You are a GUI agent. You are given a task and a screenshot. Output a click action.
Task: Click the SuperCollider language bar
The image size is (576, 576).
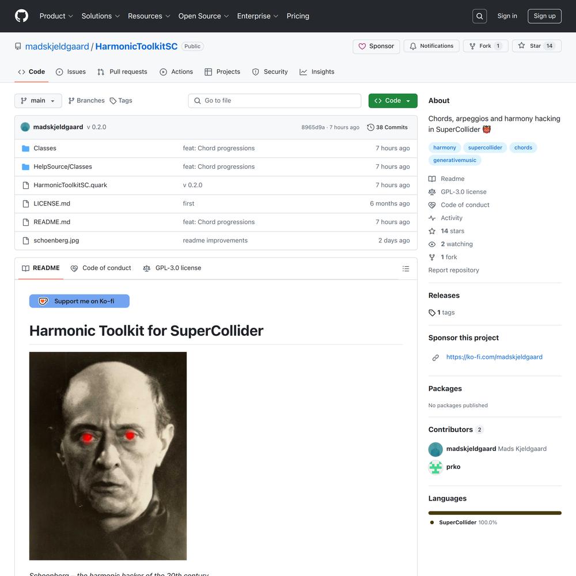click(x=495, y=513)
